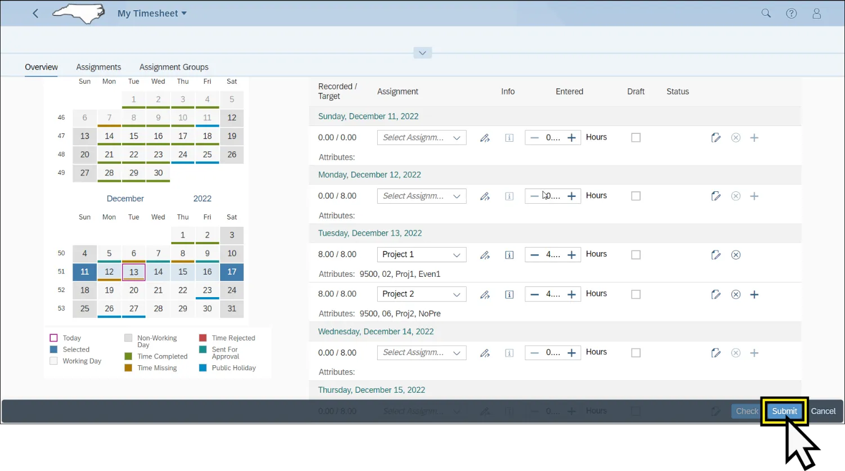Open the user profile icon
The image size is (845, 471).
(x=816, y=14)
